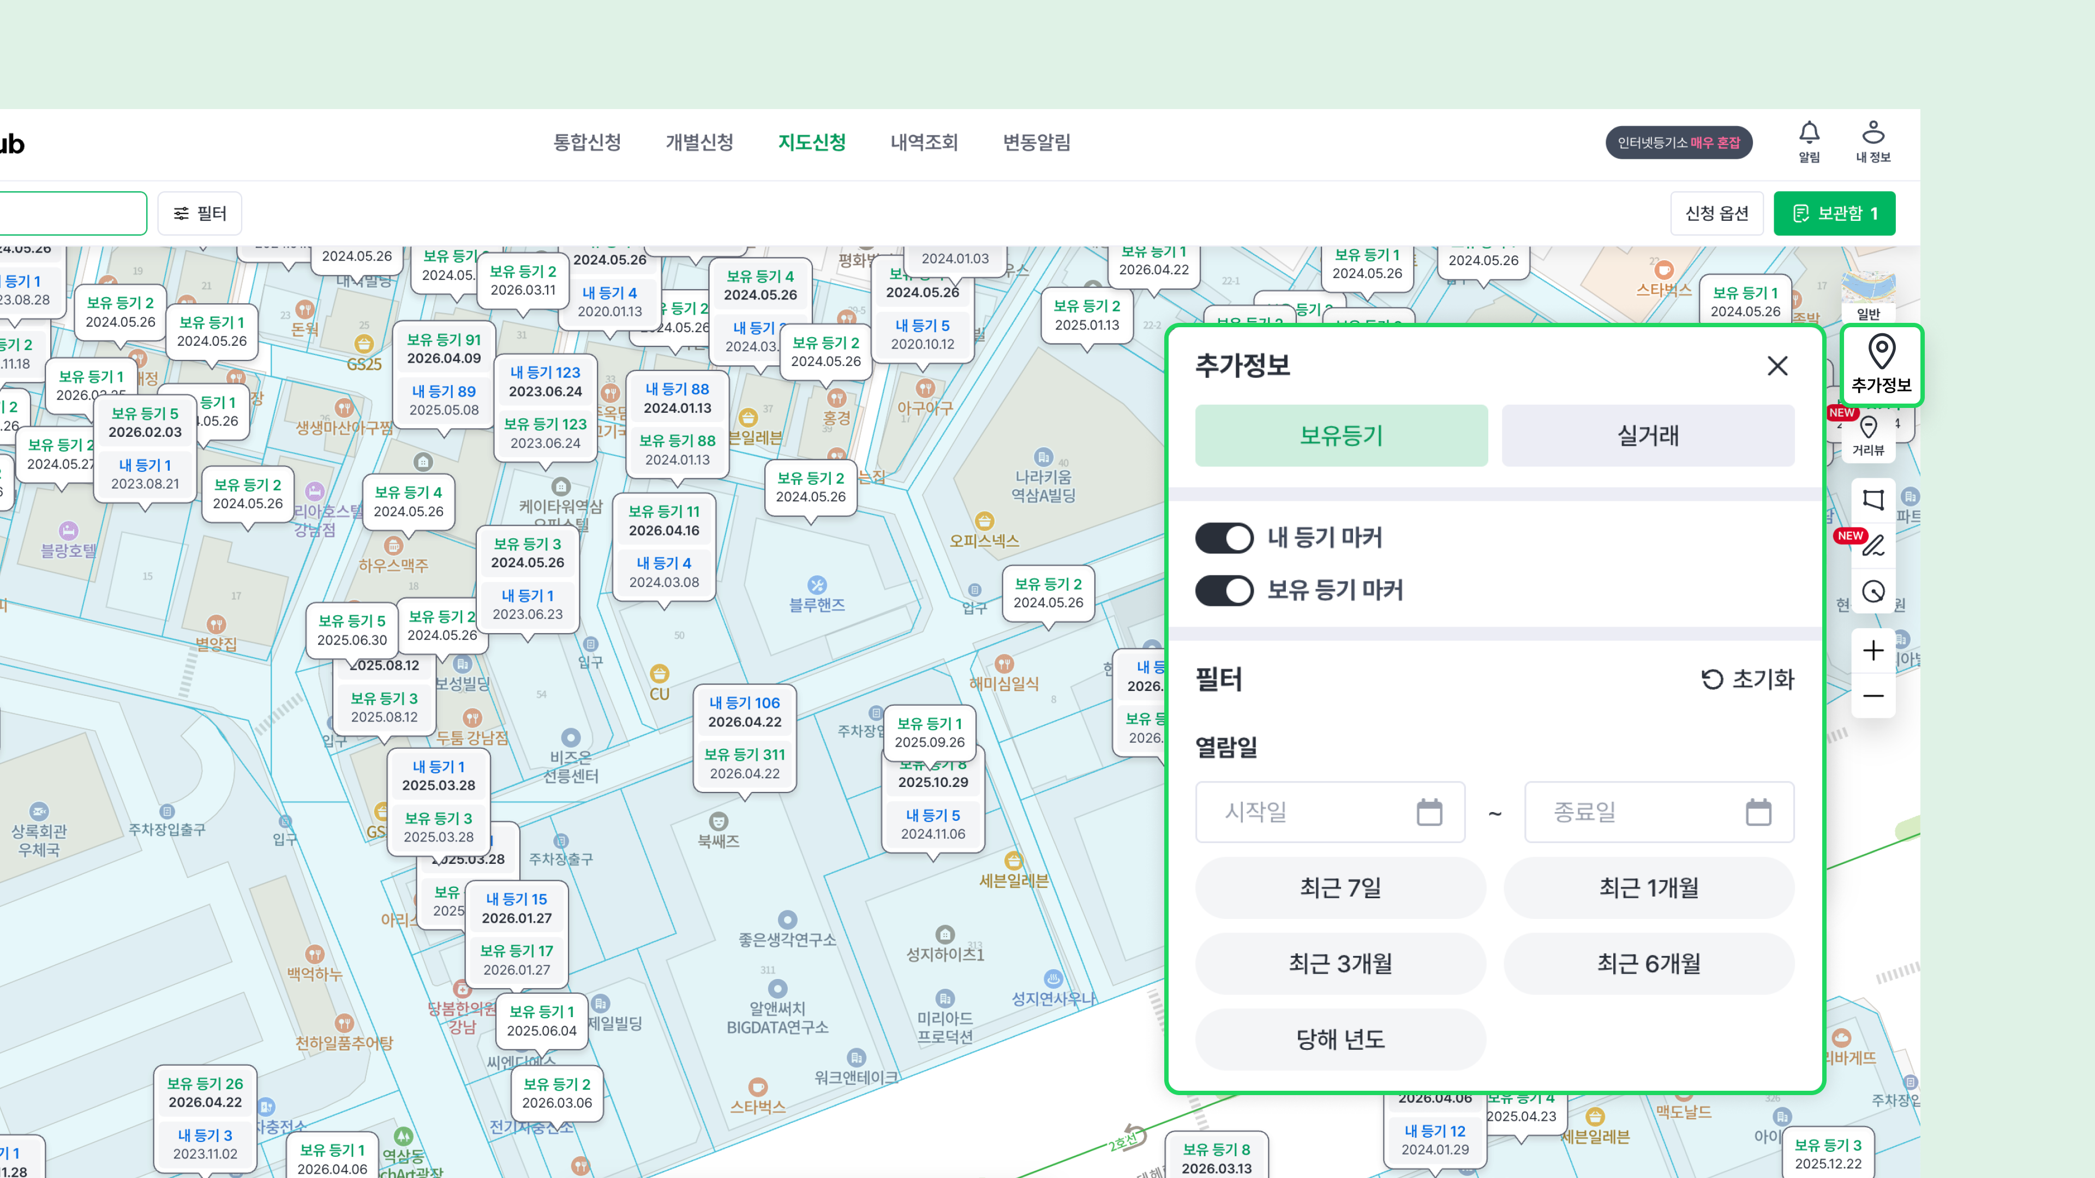2095x1178 pixels.
Task: Zoom out the map with minus
Action: tap(1873, 696)
